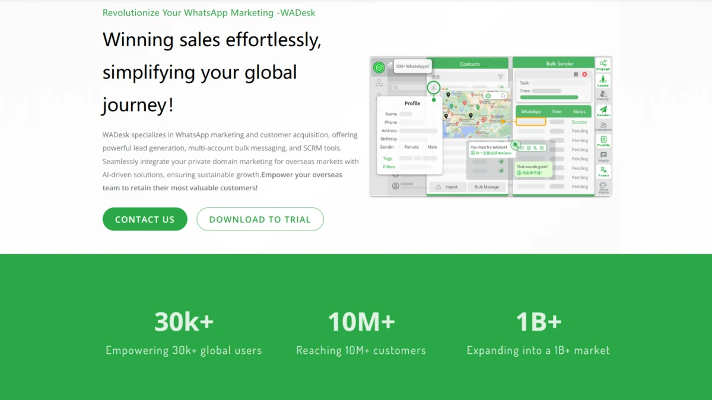Click the Phone field in Profile card
The height and width of the screenshot is (400, 712).
(412, 122)
